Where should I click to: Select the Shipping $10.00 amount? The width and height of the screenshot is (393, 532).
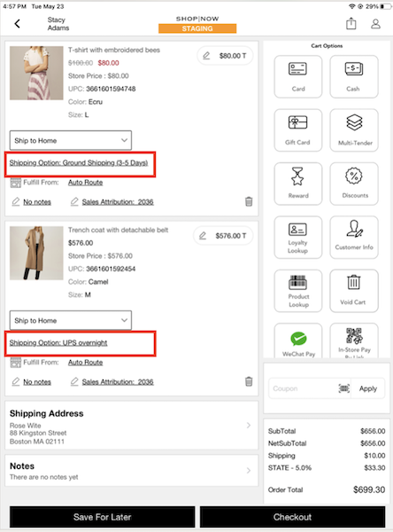pos(374,456)
